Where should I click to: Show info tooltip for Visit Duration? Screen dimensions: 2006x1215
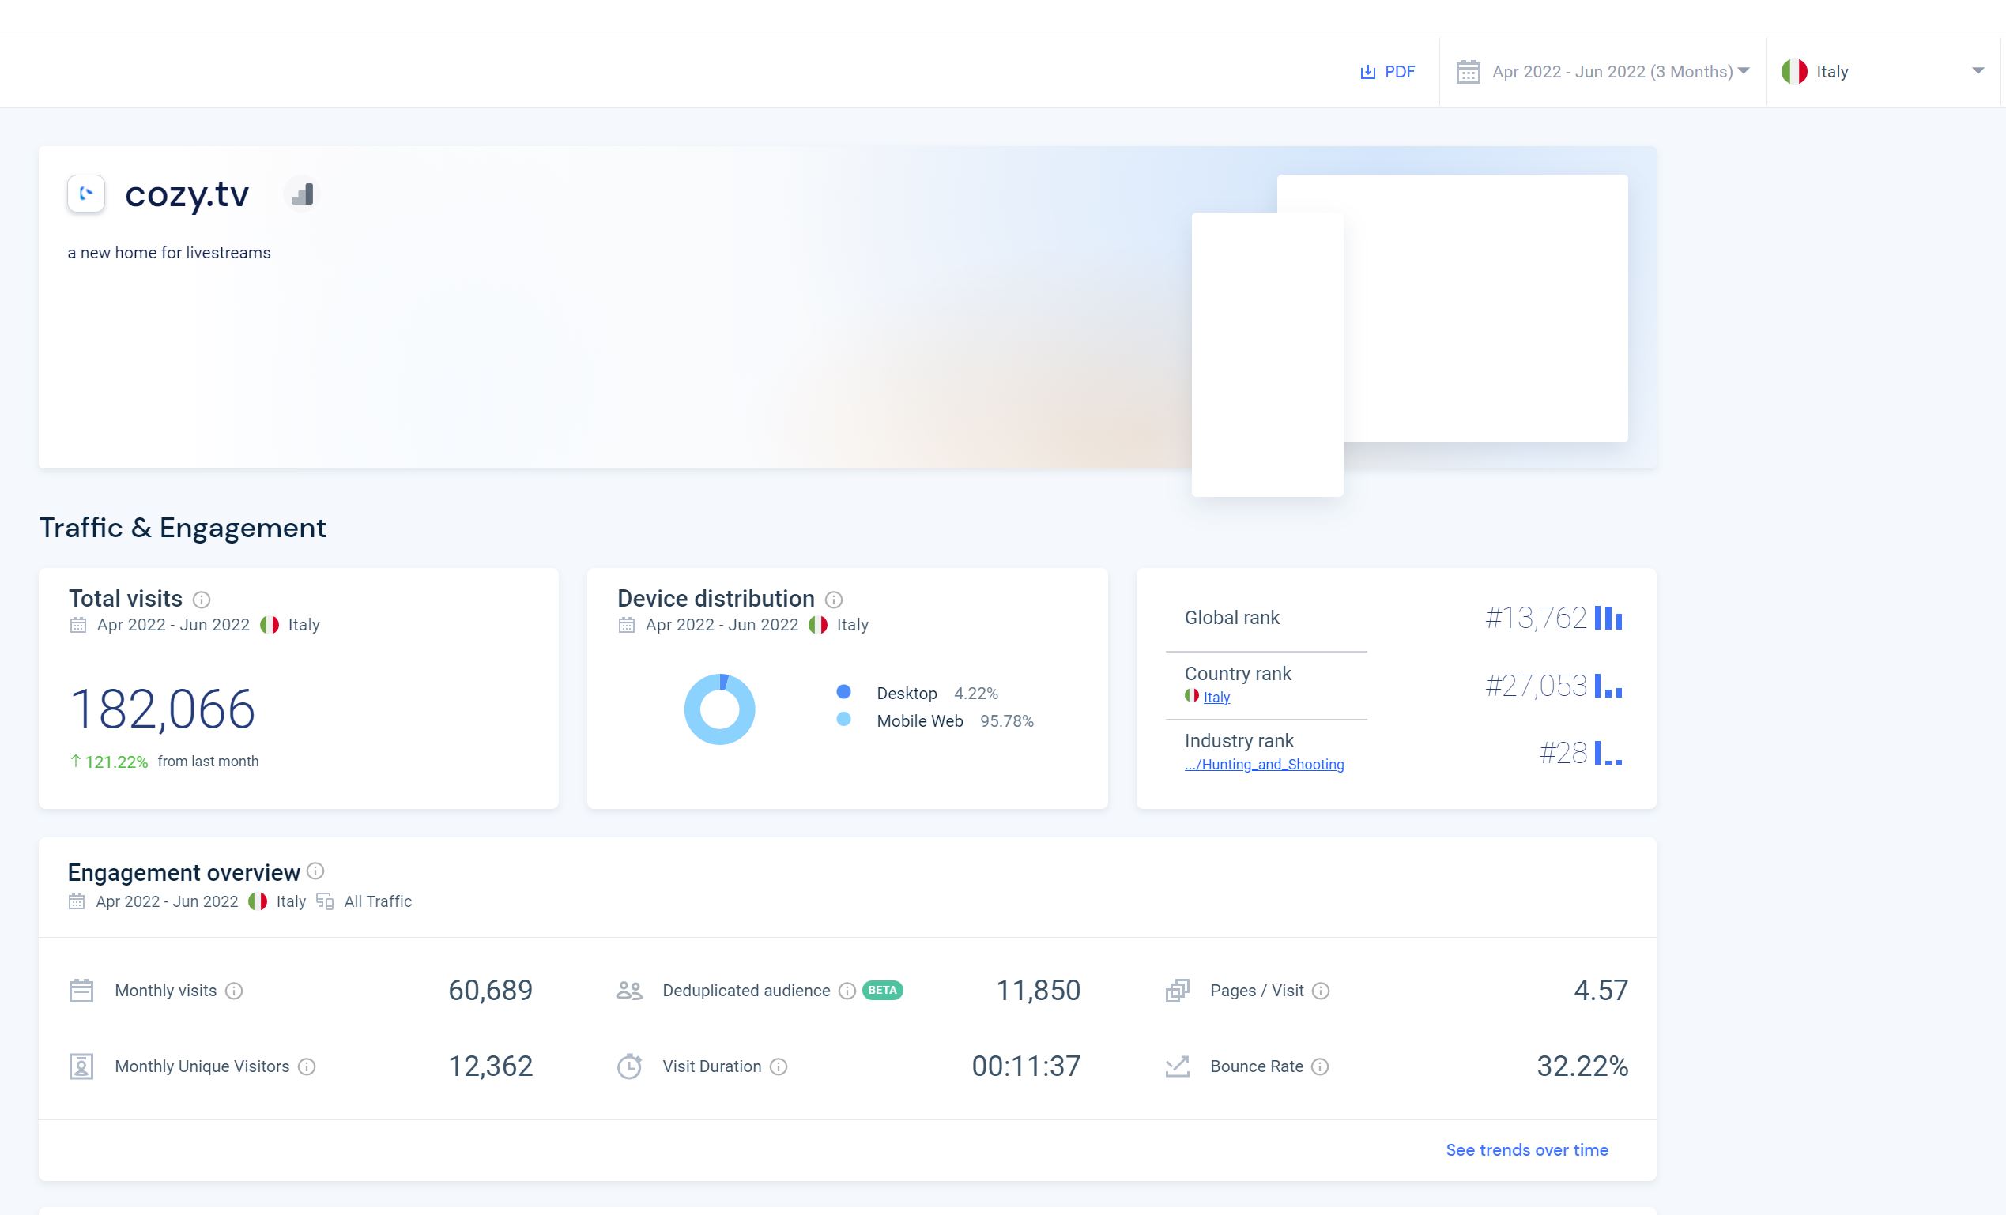[x=779, y=1066]
